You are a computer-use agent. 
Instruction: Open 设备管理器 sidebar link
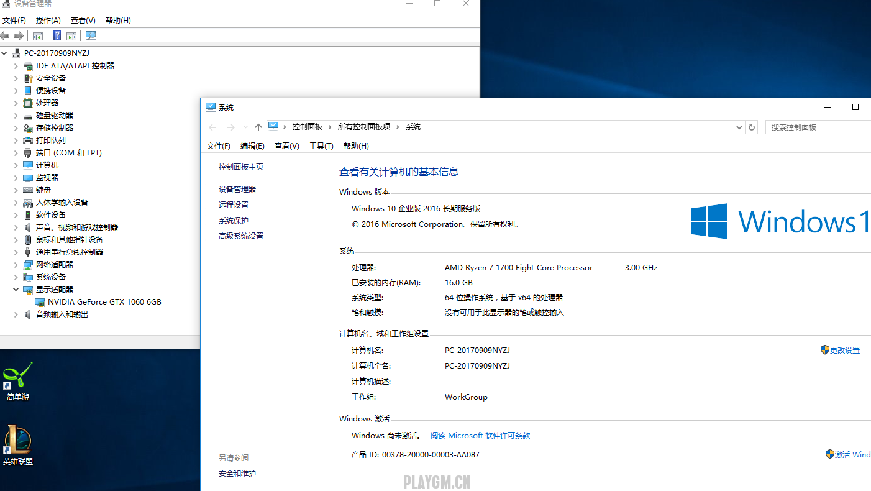coord(237,190)
